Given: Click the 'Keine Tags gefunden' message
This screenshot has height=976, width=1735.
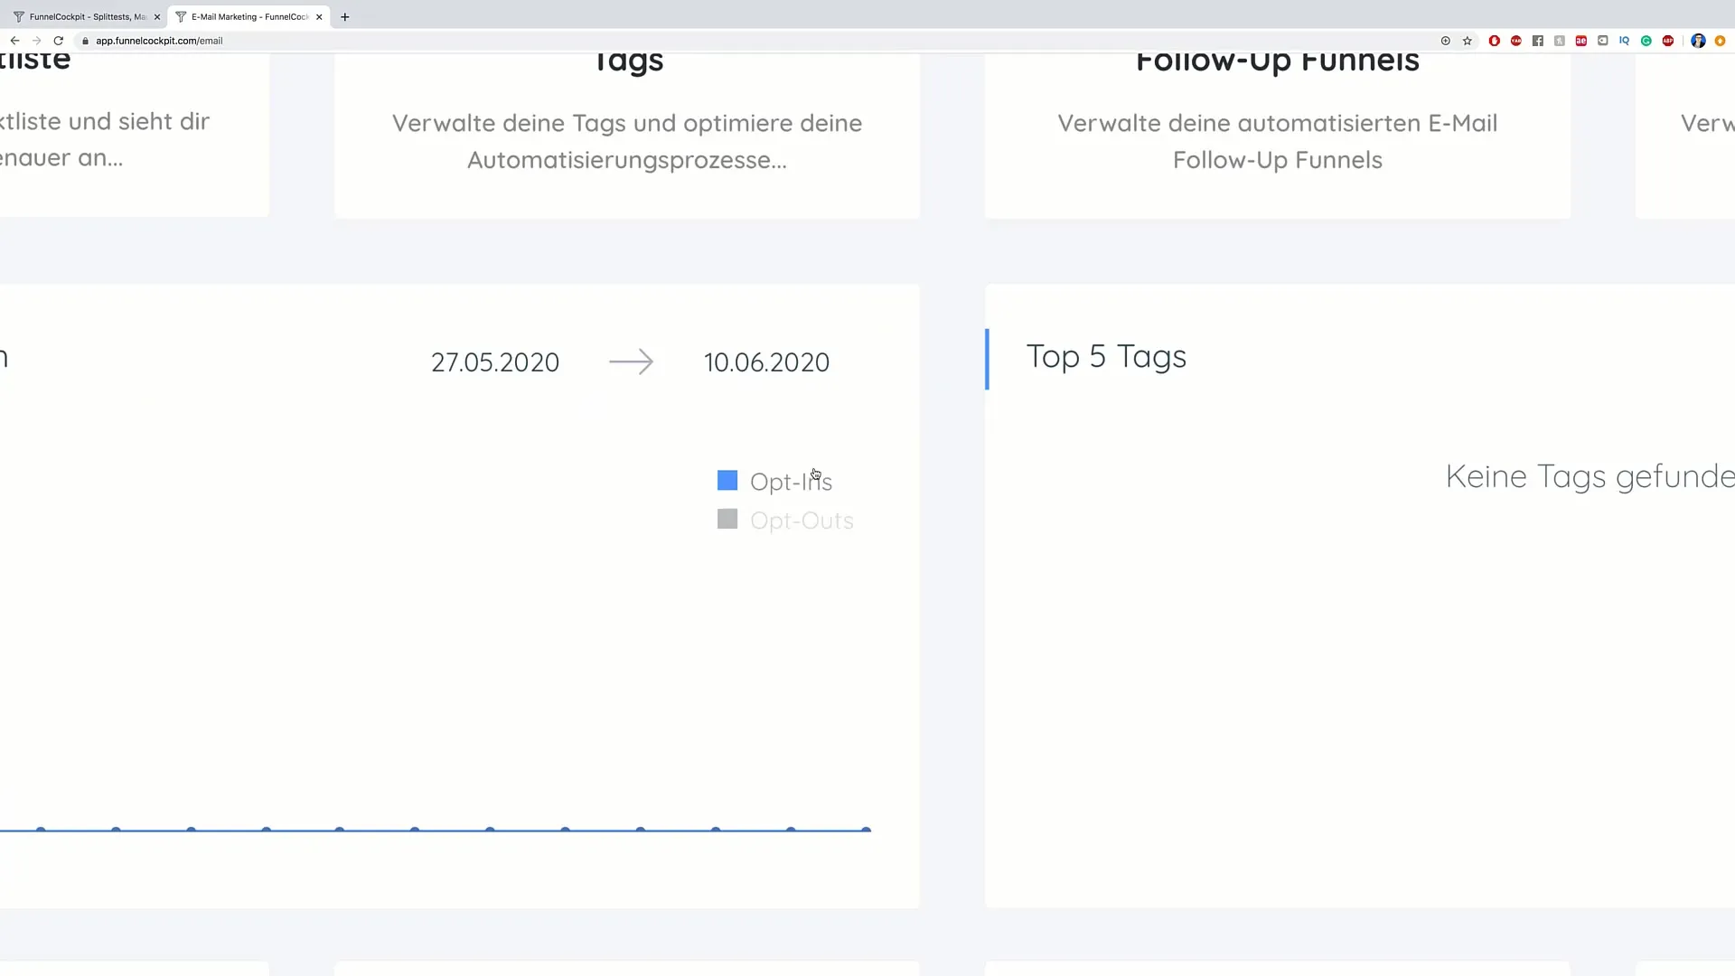Looking at the screenshot, I should pos(1590,476).
